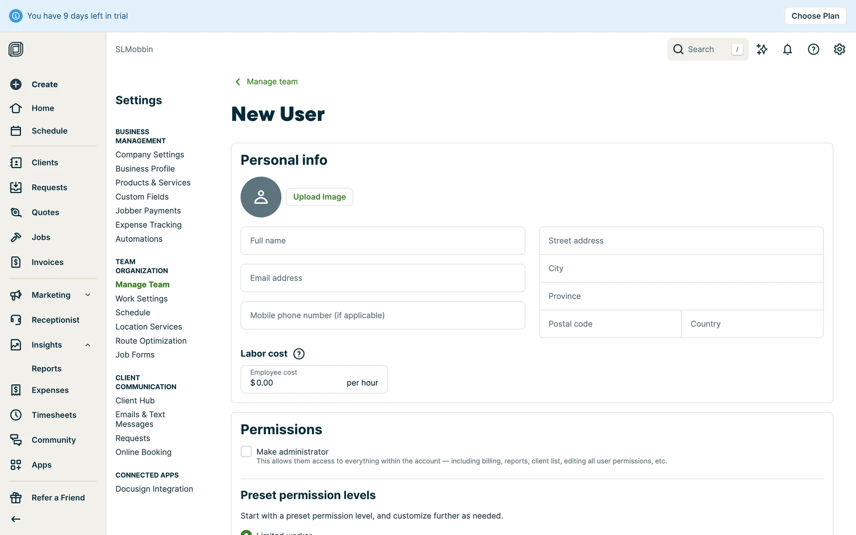Click the Country field
The width and height of the screenshot is (856, 535).
click(x=752, y=324)
